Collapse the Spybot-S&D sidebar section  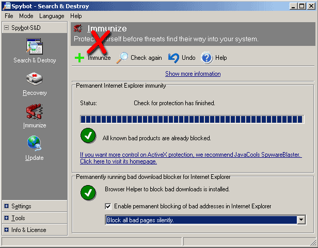pyautogui.click(x=7, y=28)
